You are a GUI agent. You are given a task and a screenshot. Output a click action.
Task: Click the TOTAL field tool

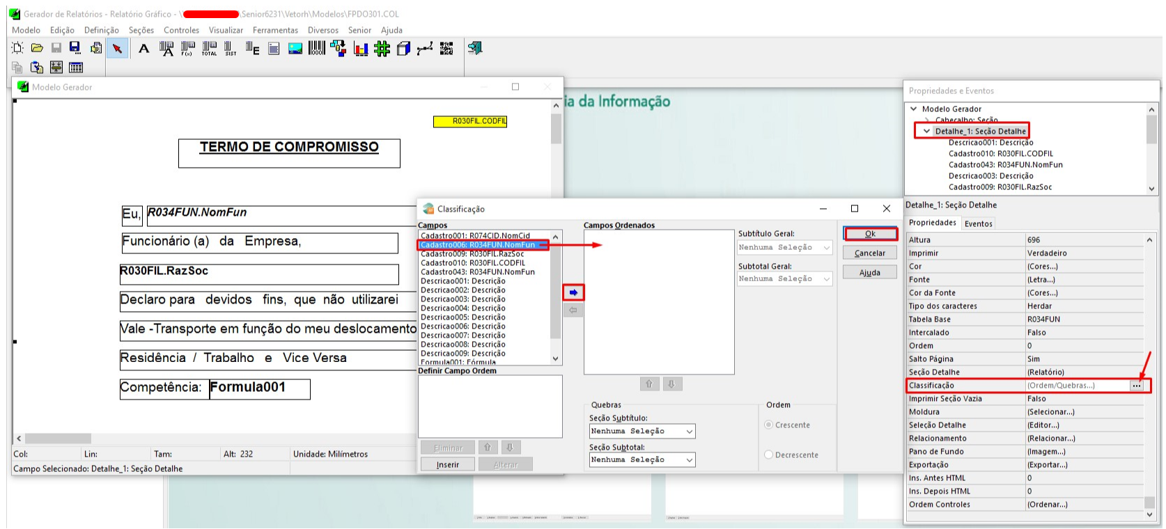209,48
